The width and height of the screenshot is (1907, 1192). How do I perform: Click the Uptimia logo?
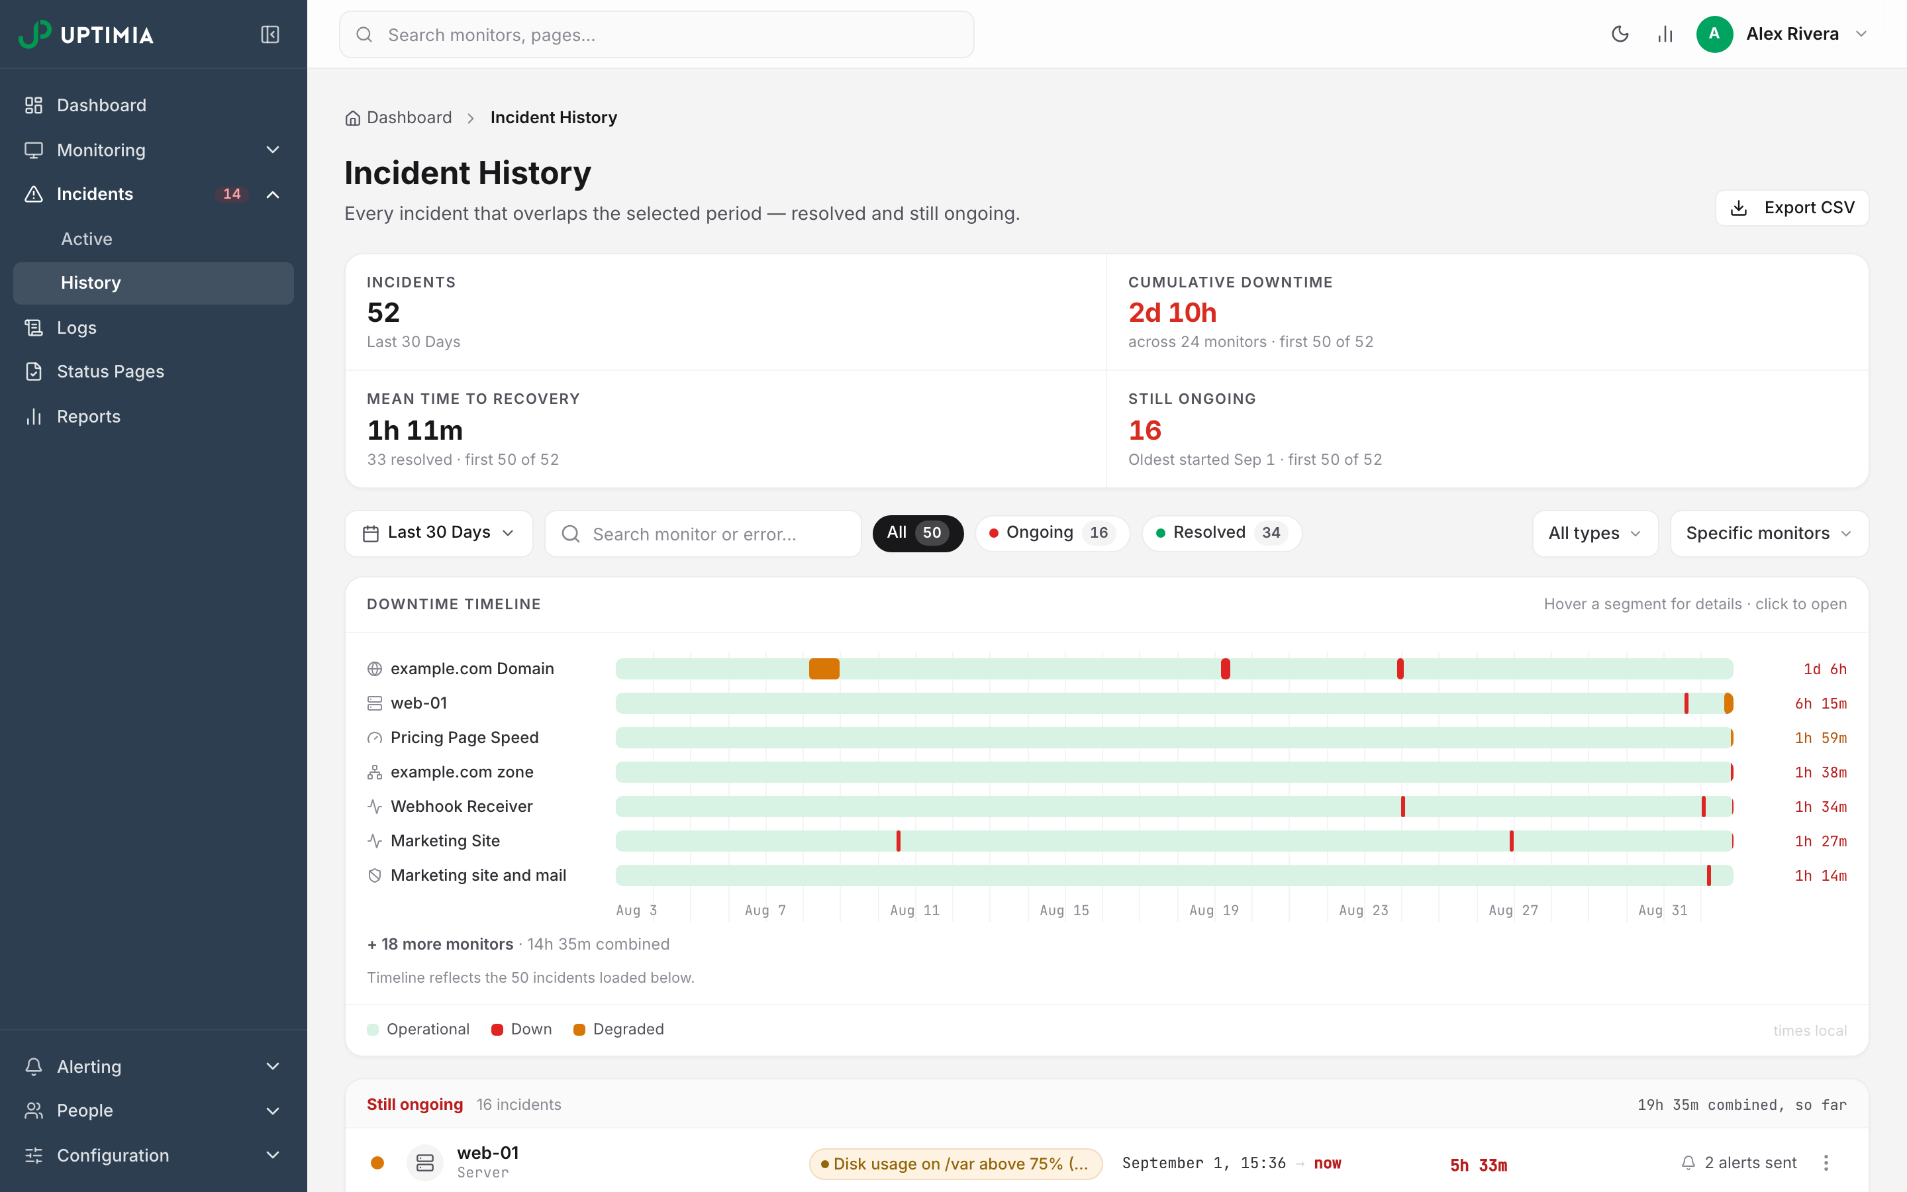86,34
